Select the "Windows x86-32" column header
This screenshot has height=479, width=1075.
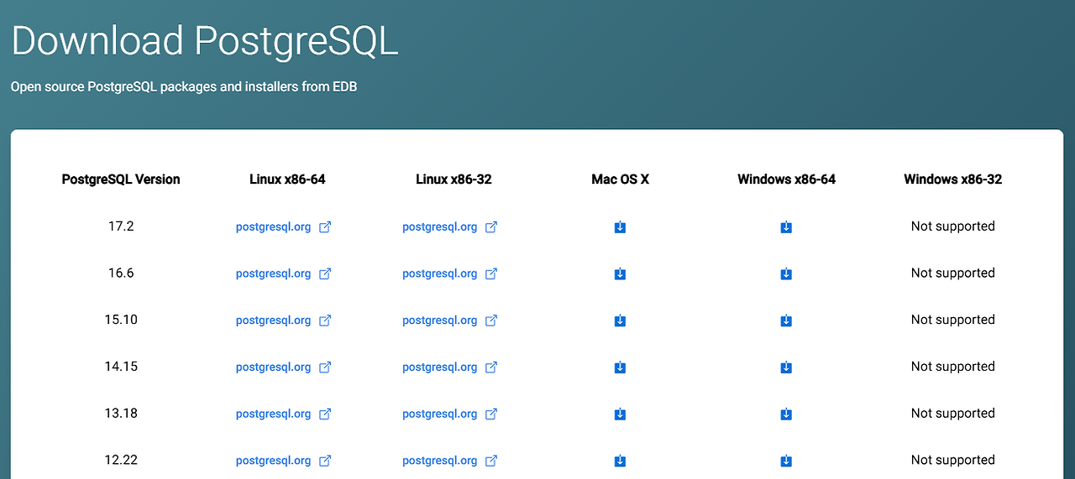(953, 180)
